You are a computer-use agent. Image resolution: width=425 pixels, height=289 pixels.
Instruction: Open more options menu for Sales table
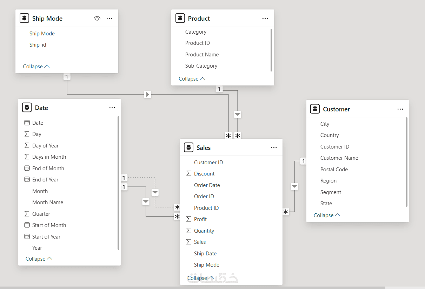(274, 147)
